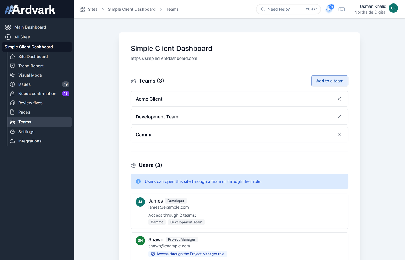Open the UK user avatar menu
Image resolution: width=405 pixels, height=260 pixels.
(x=393, y=8)
